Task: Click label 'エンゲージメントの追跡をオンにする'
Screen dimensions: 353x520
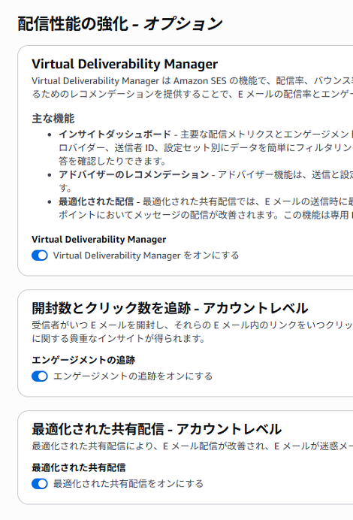Action: pyautogui.click(x=133, y=376)
